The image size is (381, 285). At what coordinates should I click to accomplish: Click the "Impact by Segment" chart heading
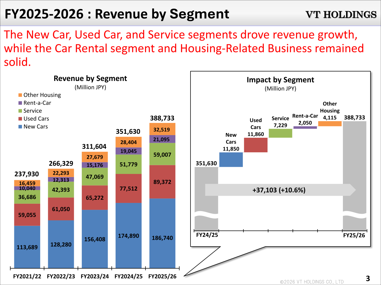[280, 80]
